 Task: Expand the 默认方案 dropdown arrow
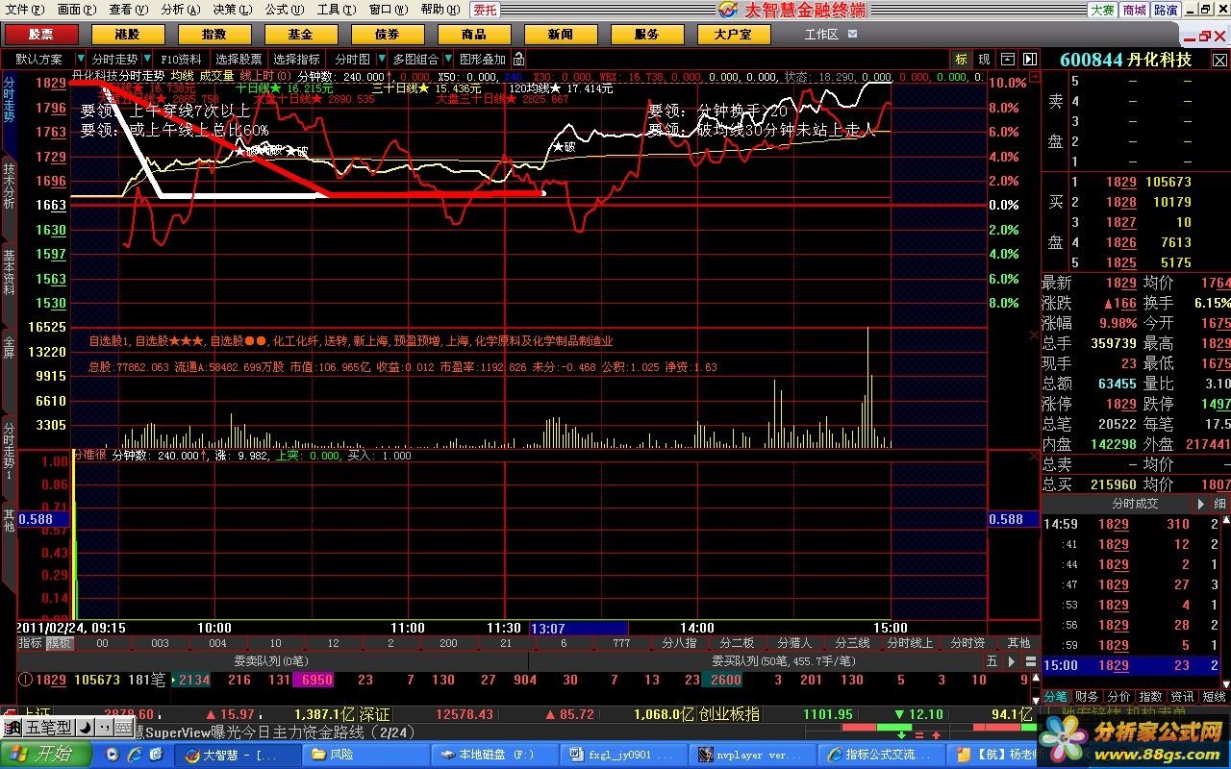pos(81,59)
